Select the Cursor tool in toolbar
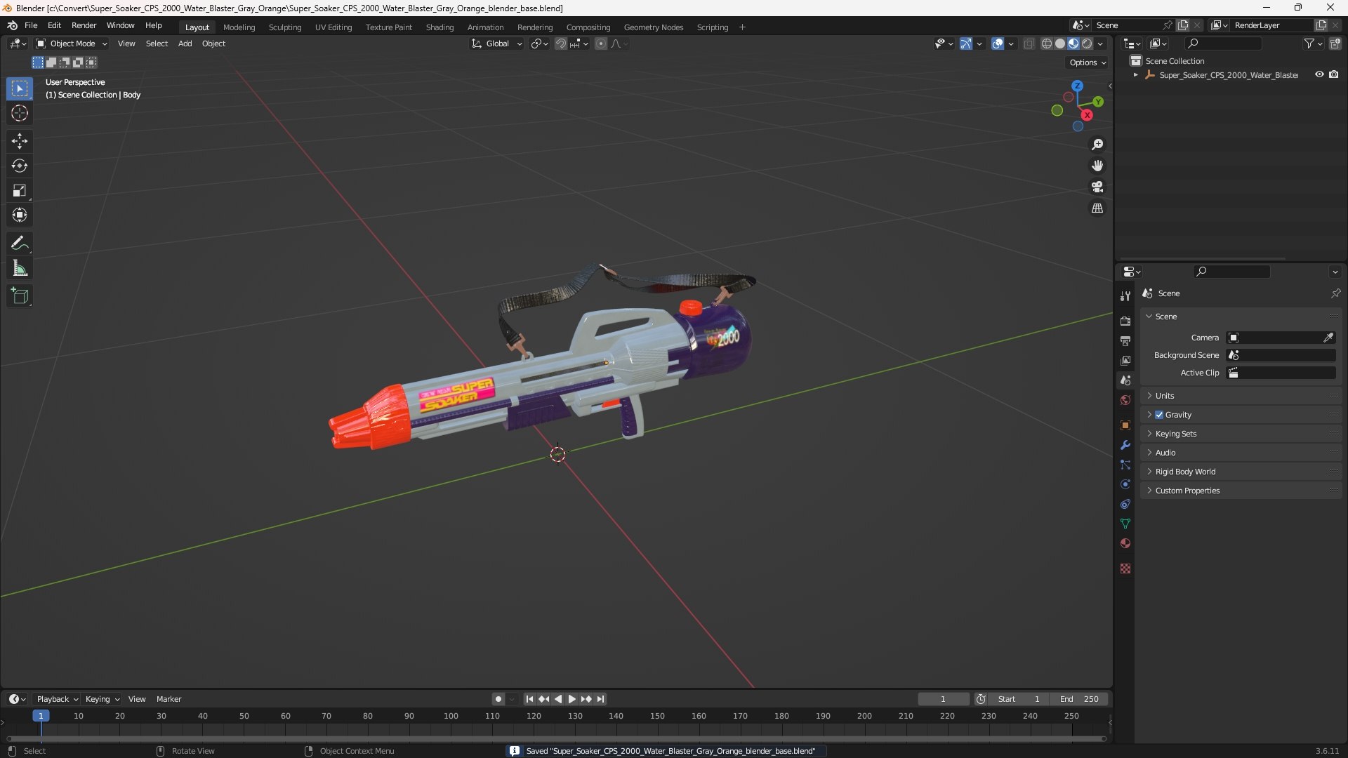 [x=20, y=113]
